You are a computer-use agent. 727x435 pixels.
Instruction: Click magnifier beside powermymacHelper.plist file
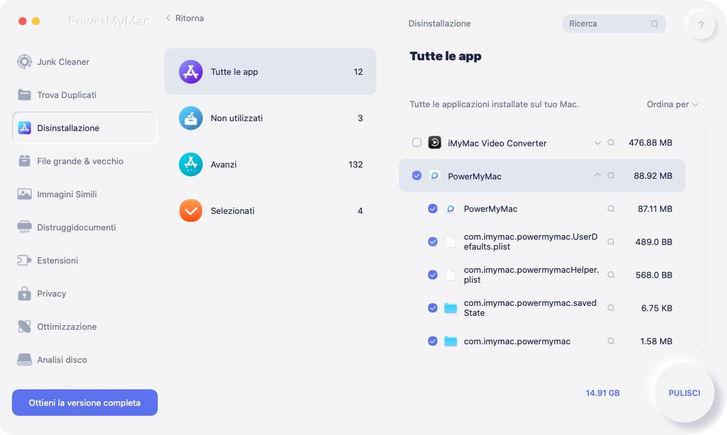click(x=611, y=275)
